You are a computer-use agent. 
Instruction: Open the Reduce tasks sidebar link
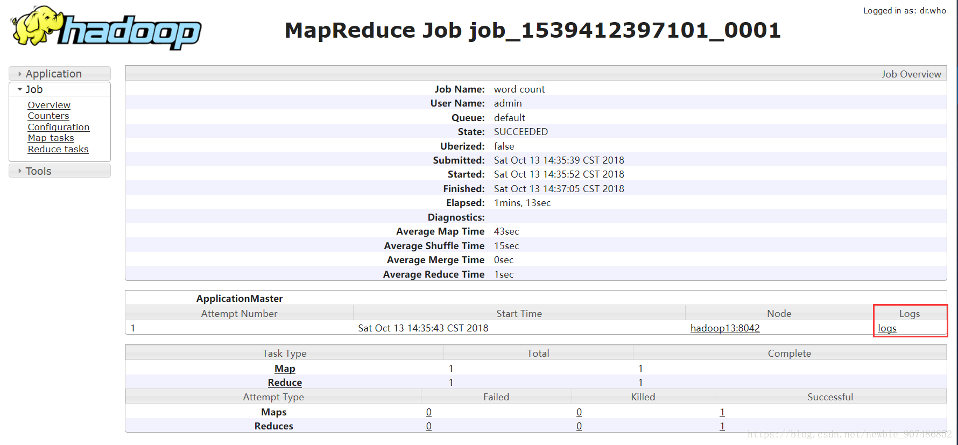click(x=58, y=149)
